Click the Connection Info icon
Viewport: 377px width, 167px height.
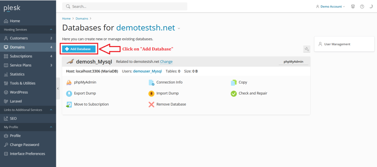151,83
